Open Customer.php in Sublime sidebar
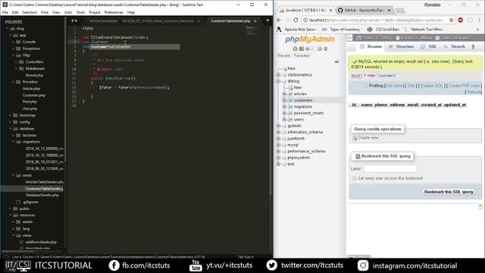Image resolution: width=485 pixels, height=273 pixels. tap(34, 96)
